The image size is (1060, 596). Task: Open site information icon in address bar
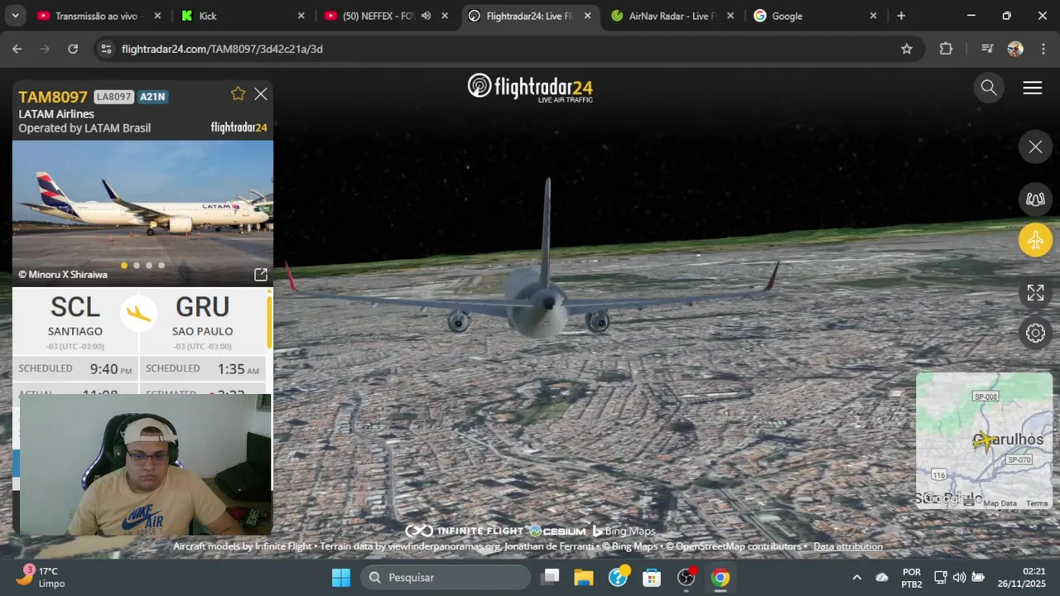pyautogui.click(x=105, y=49)
